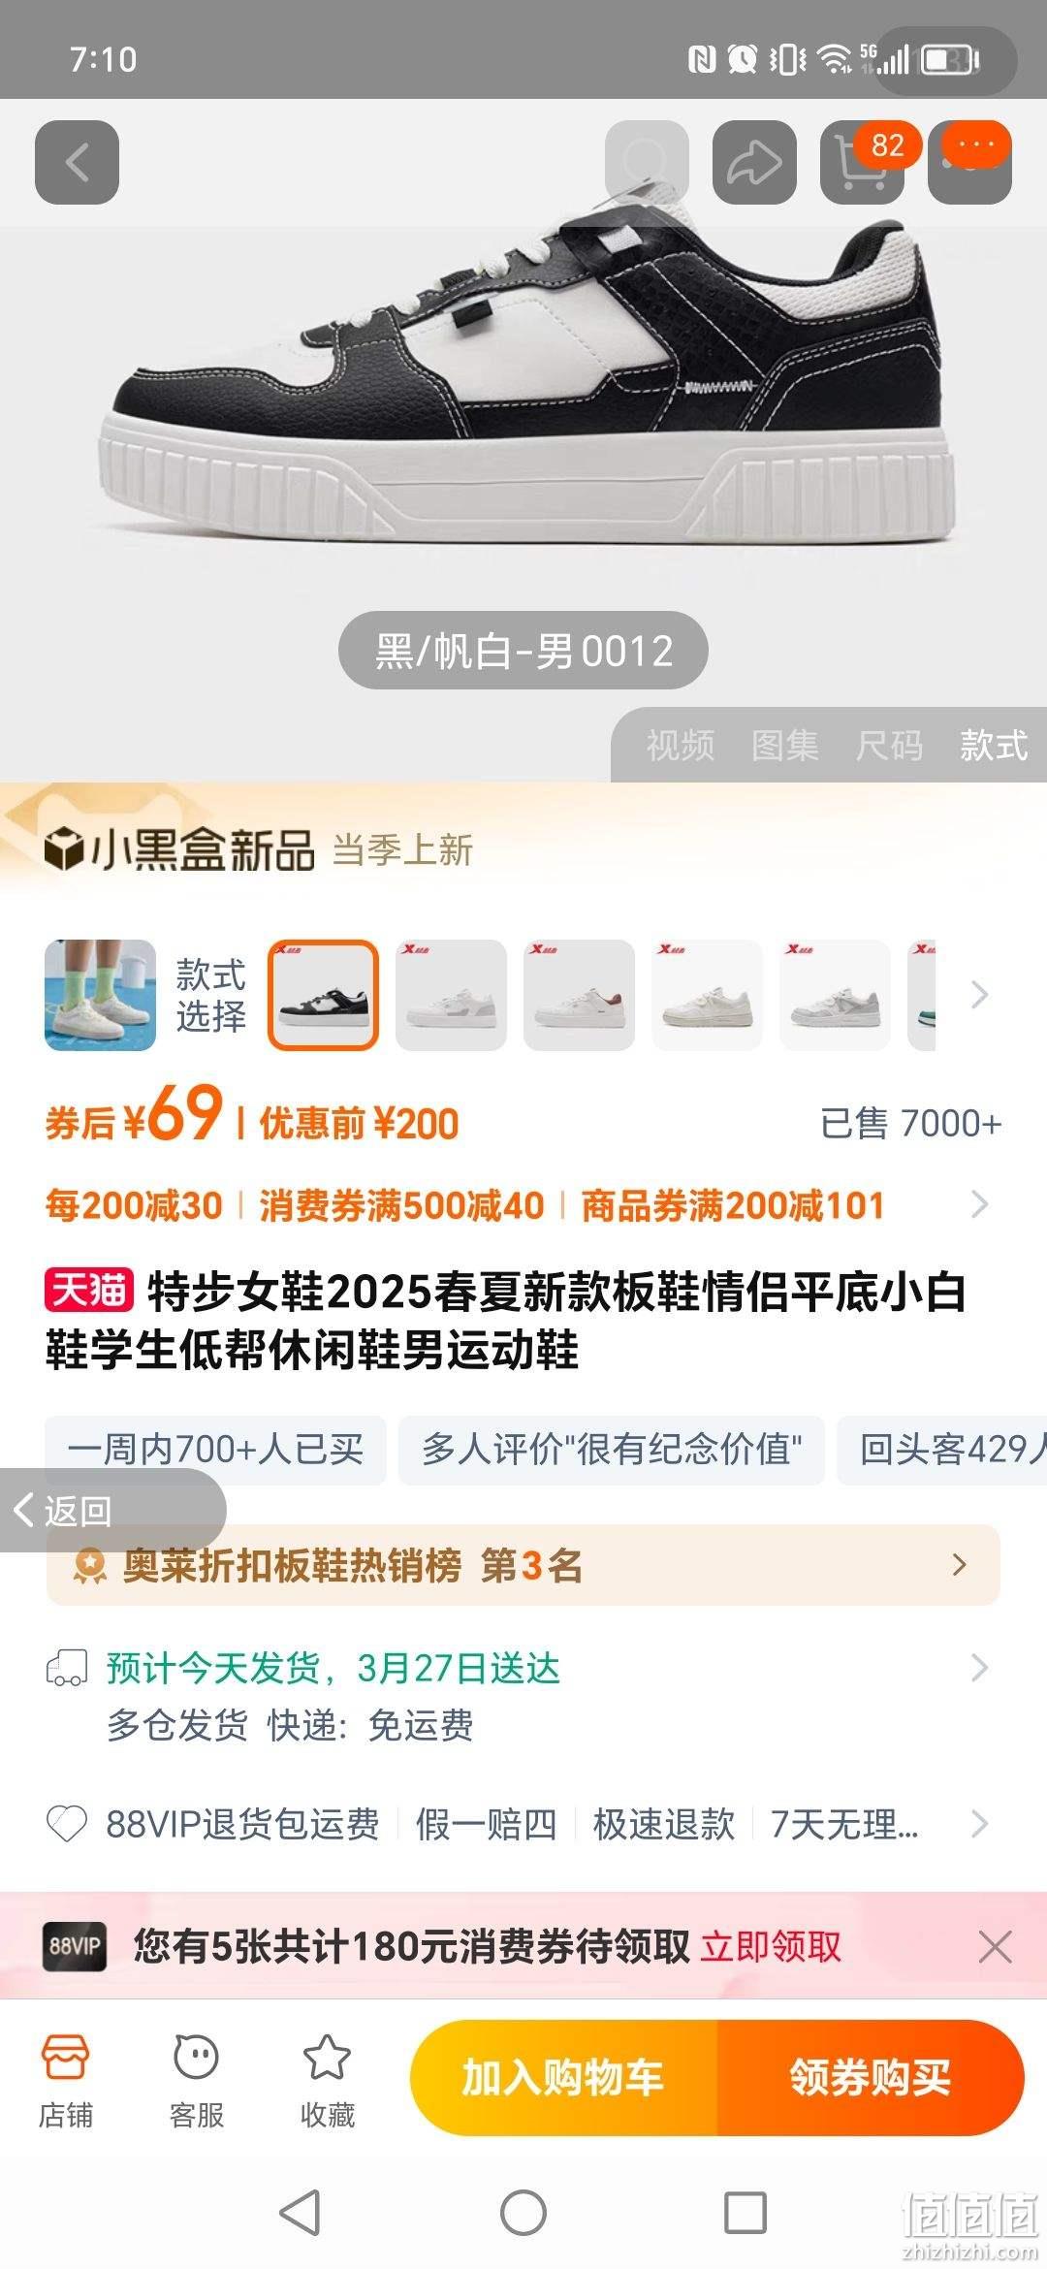Expand delivery estimate details chevron
The image size is (1047, 2269).
(979, 1668)
